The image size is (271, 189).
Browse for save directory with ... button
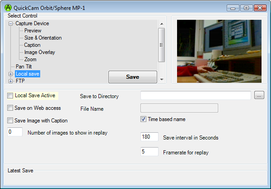pos(259,95)
